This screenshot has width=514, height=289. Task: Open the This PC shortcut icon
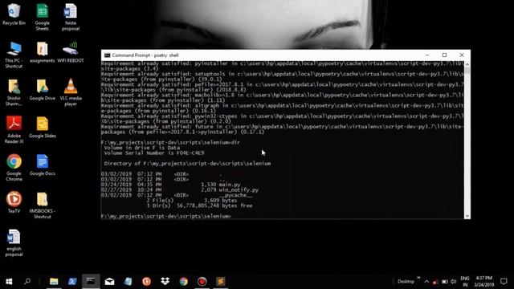14,55
